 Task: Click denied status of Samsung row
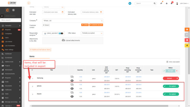(x=171, y=78)
